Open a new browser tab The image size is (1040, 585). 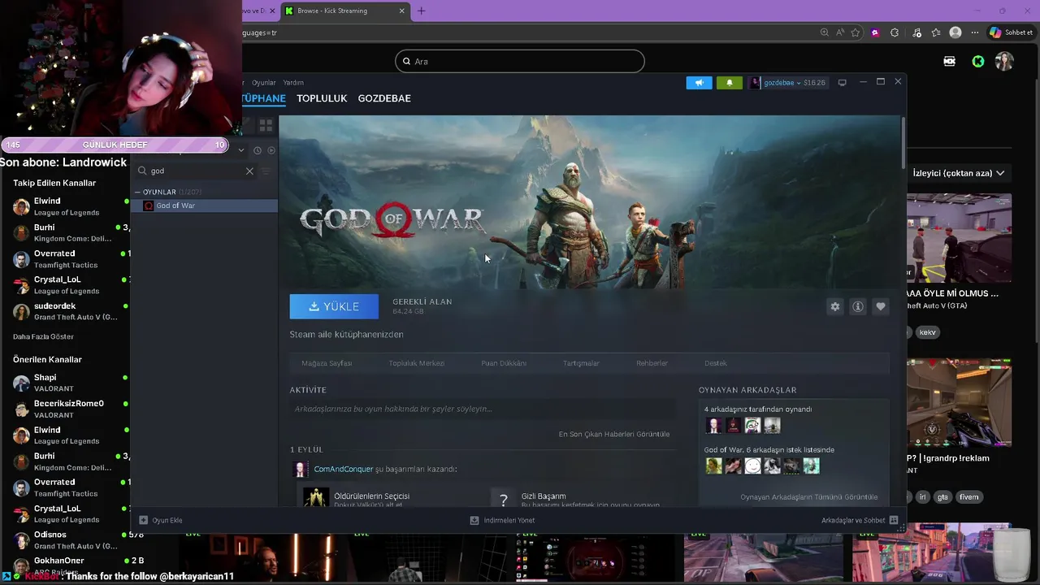click(x=421, y=11)
